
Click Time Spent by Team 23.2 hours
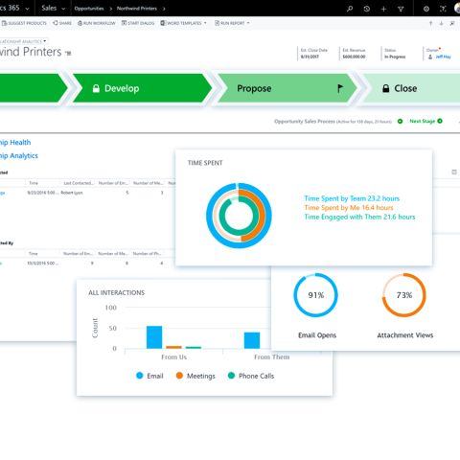point(352,198)
